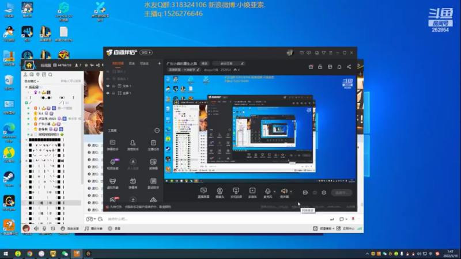
Task: Open the chat bubble dropdown arrow
Action: [x=346, y=219]
